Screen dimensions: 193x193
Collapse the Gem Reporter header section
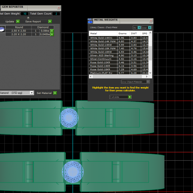click(28, 18)
